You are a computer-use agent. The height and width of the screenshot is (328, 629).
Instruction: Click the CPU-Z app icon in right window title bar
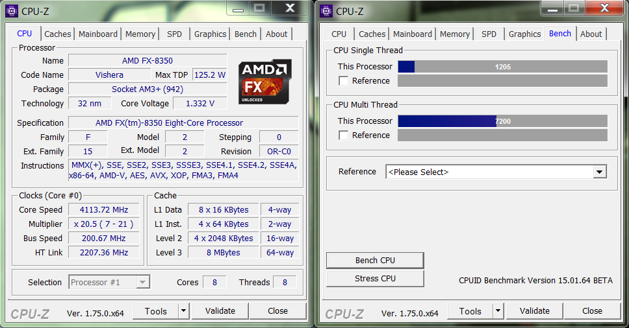[x=326, y=11]
